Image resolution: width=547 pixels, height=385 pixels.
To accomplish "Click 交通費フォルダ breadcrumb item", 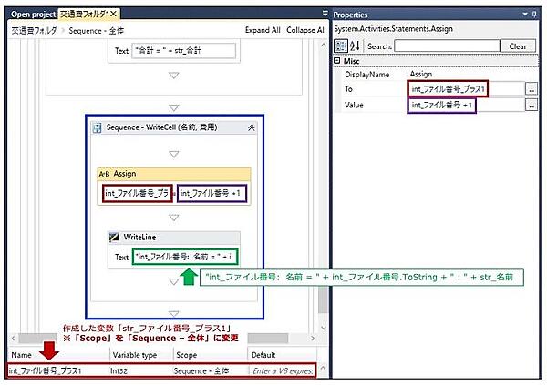I will (34, 31).
